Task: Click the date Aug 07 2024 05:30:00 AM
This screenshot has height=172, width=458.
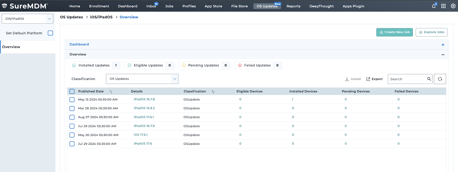Action: coord(98,117)
